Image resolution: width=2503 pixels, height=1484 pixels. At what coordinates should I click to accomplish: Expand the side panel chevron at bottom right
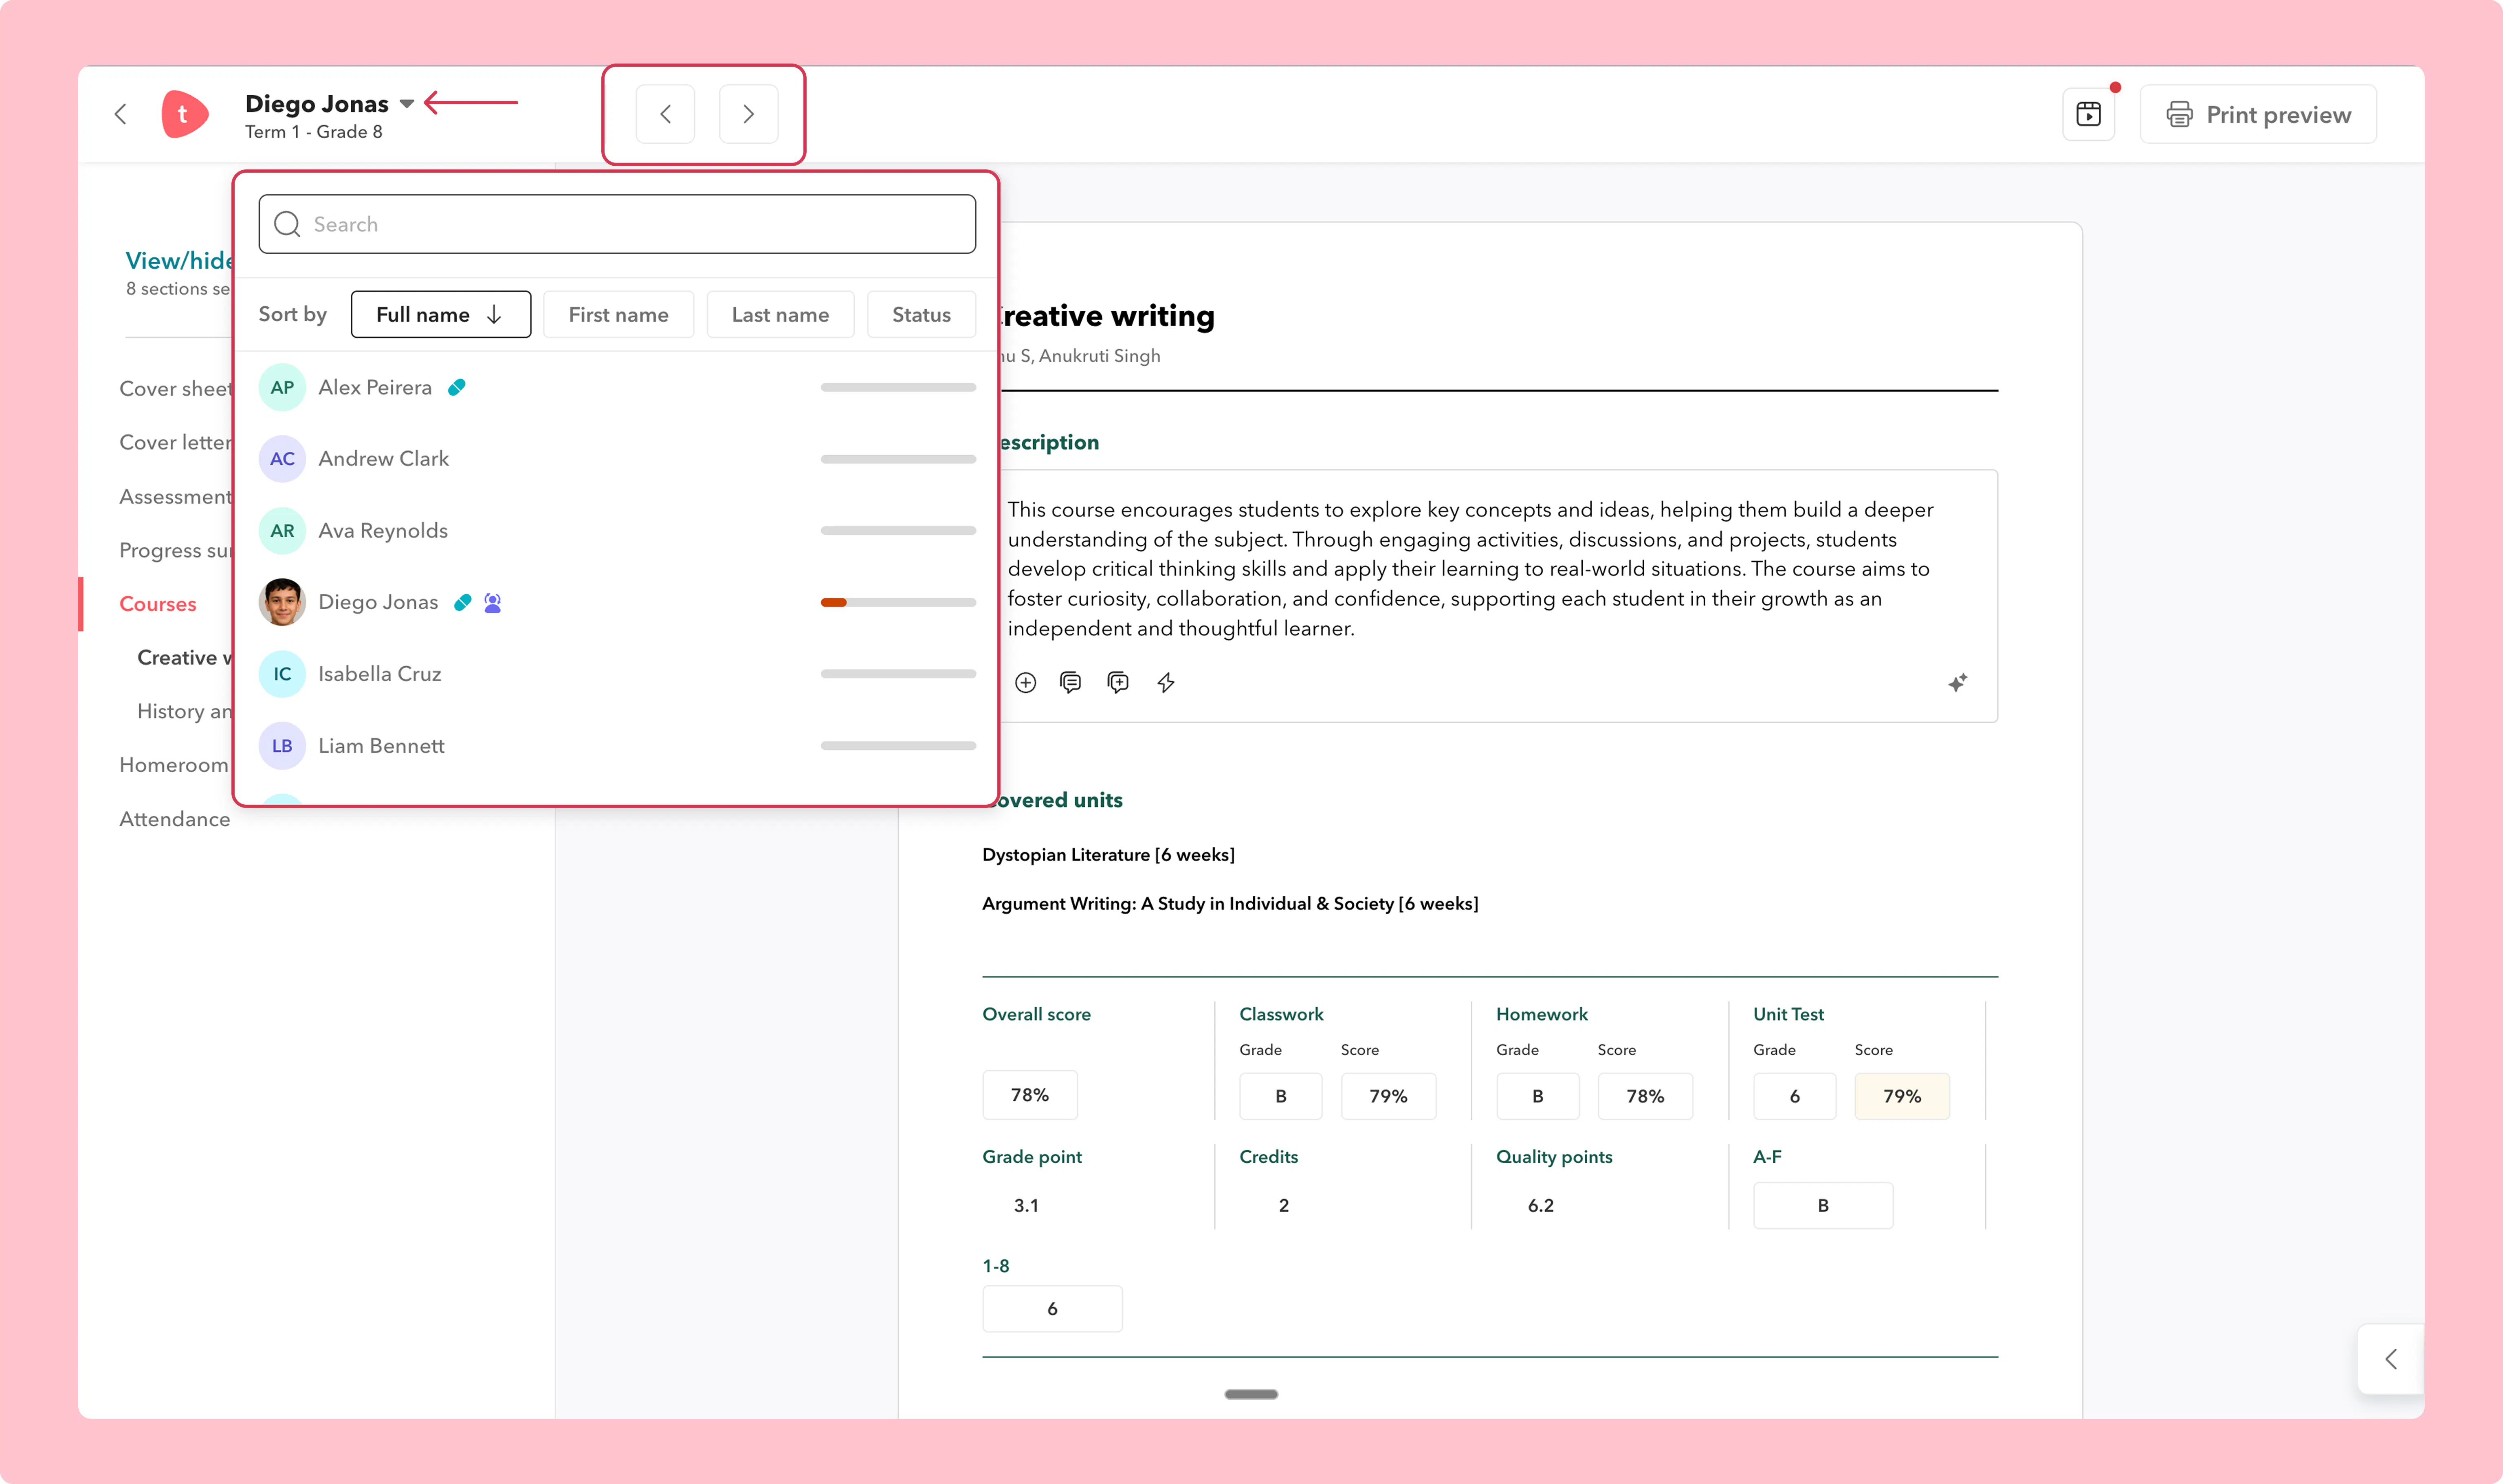2391,1359
